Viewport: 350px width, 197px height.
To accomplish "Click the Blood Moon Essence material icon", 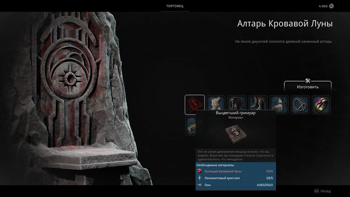I will [199, 171].
